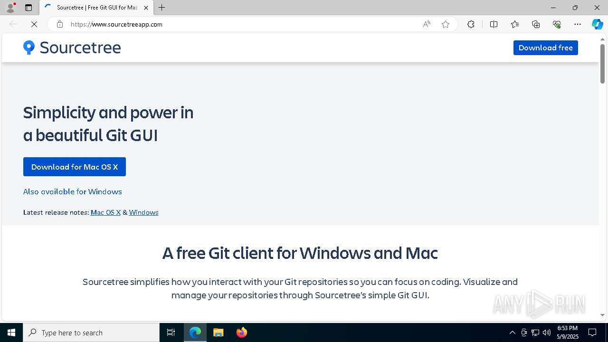
Task: Open Browser essentials icon
Action: coord(557,24)
